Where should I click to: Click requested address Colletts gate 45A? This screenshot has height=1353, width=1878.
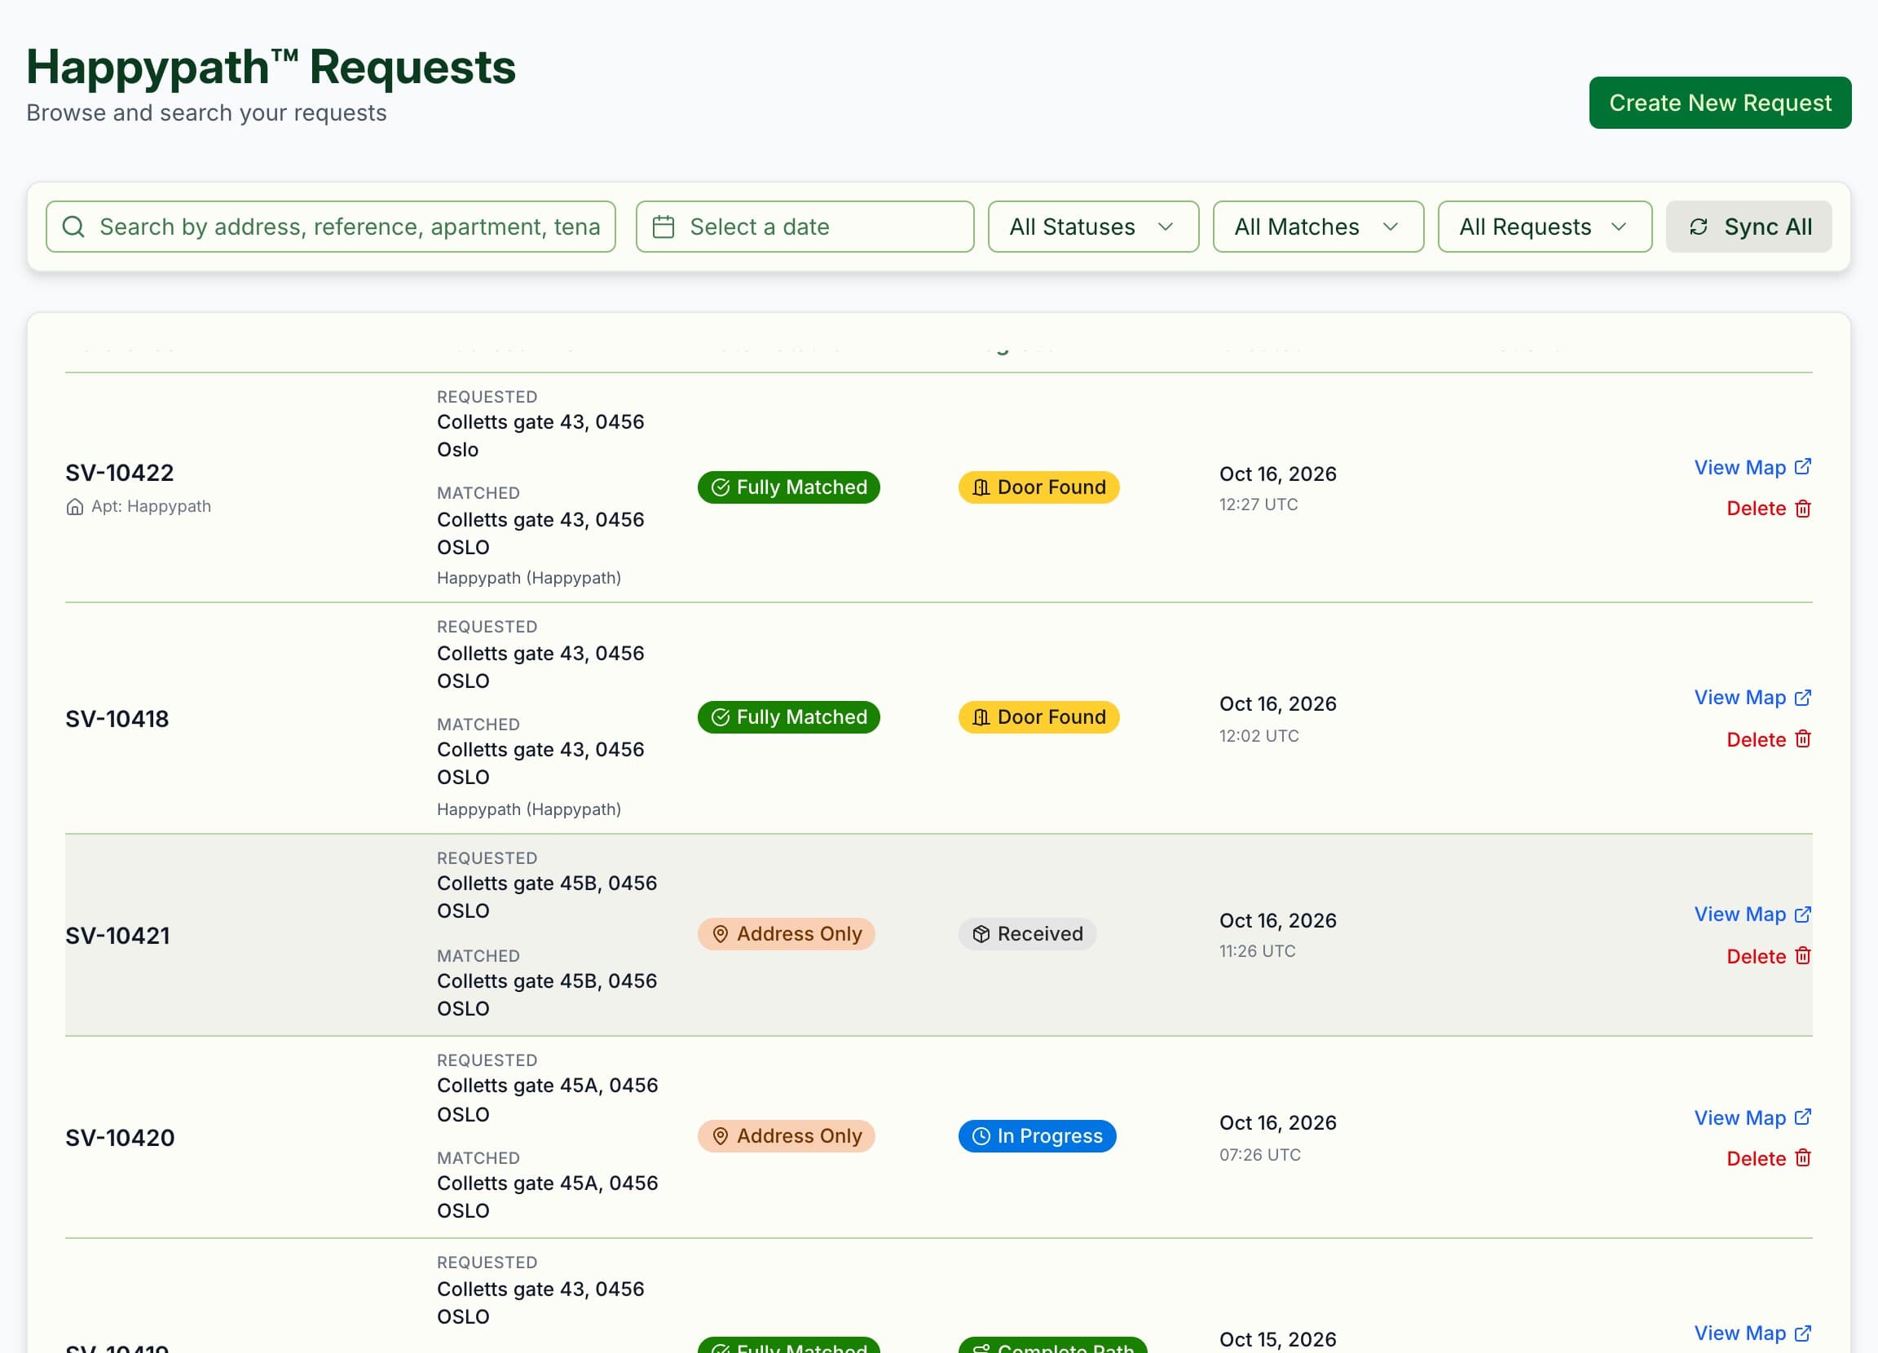[547, 1100]
